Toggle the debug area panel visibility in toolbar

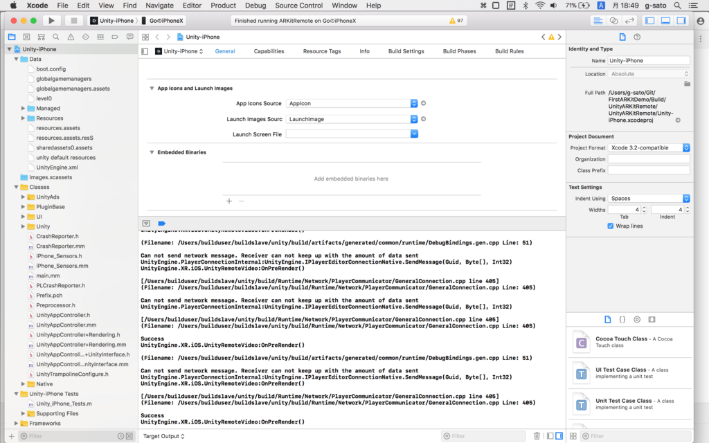pos(665,21)
